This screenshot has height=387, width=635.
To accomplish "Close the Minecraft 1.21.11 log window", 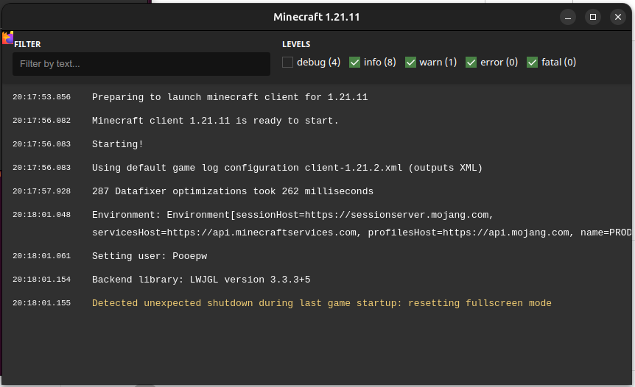I will click(x=618, y=17).
